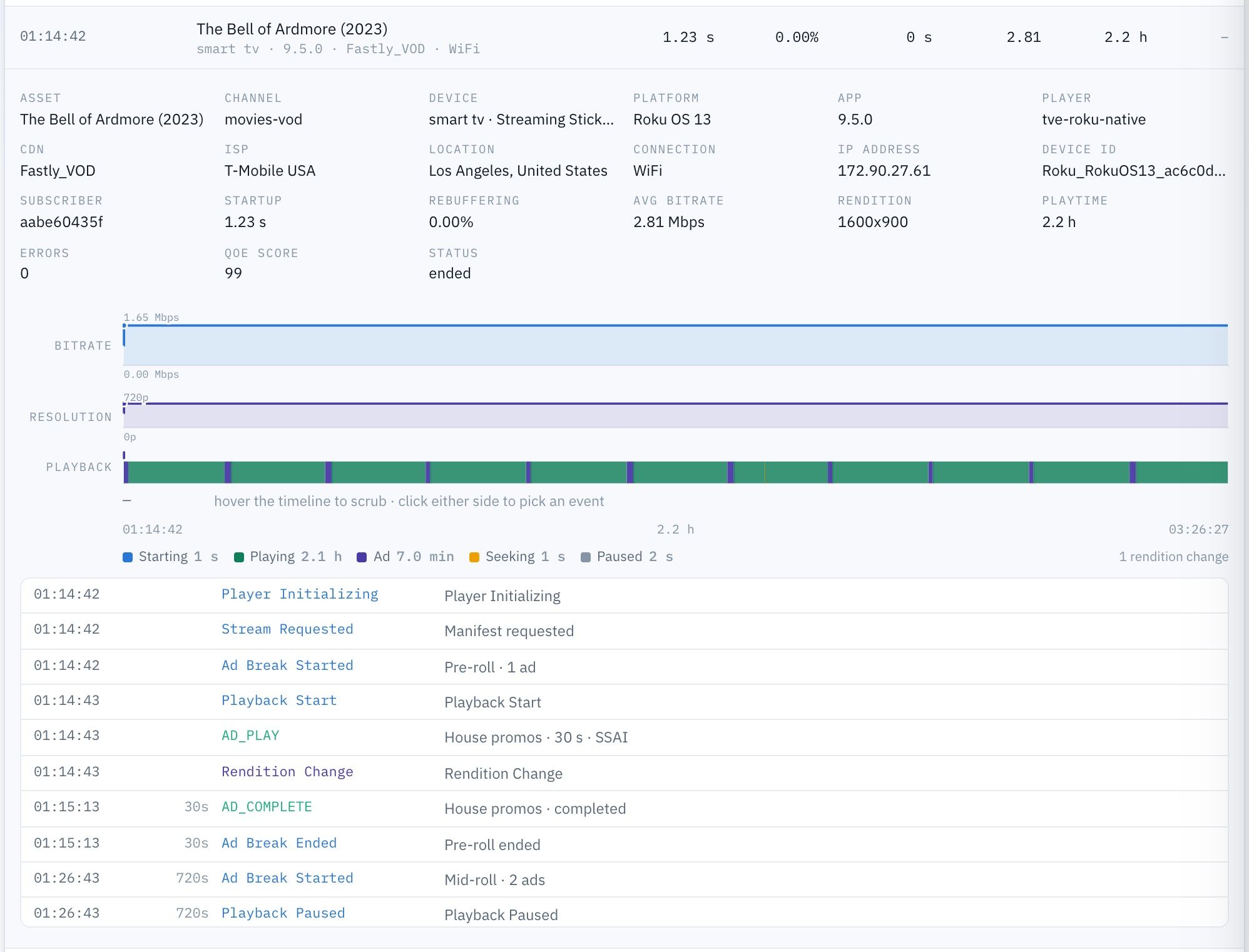This screenshot has width=1249, height=952.
Task: Click the avg bitrate value 2.81 Mbps
Action: pyautogui.click(x=669, y=222)
